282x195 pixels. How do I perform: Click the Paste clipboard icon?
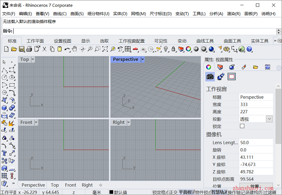click(60, 49)
